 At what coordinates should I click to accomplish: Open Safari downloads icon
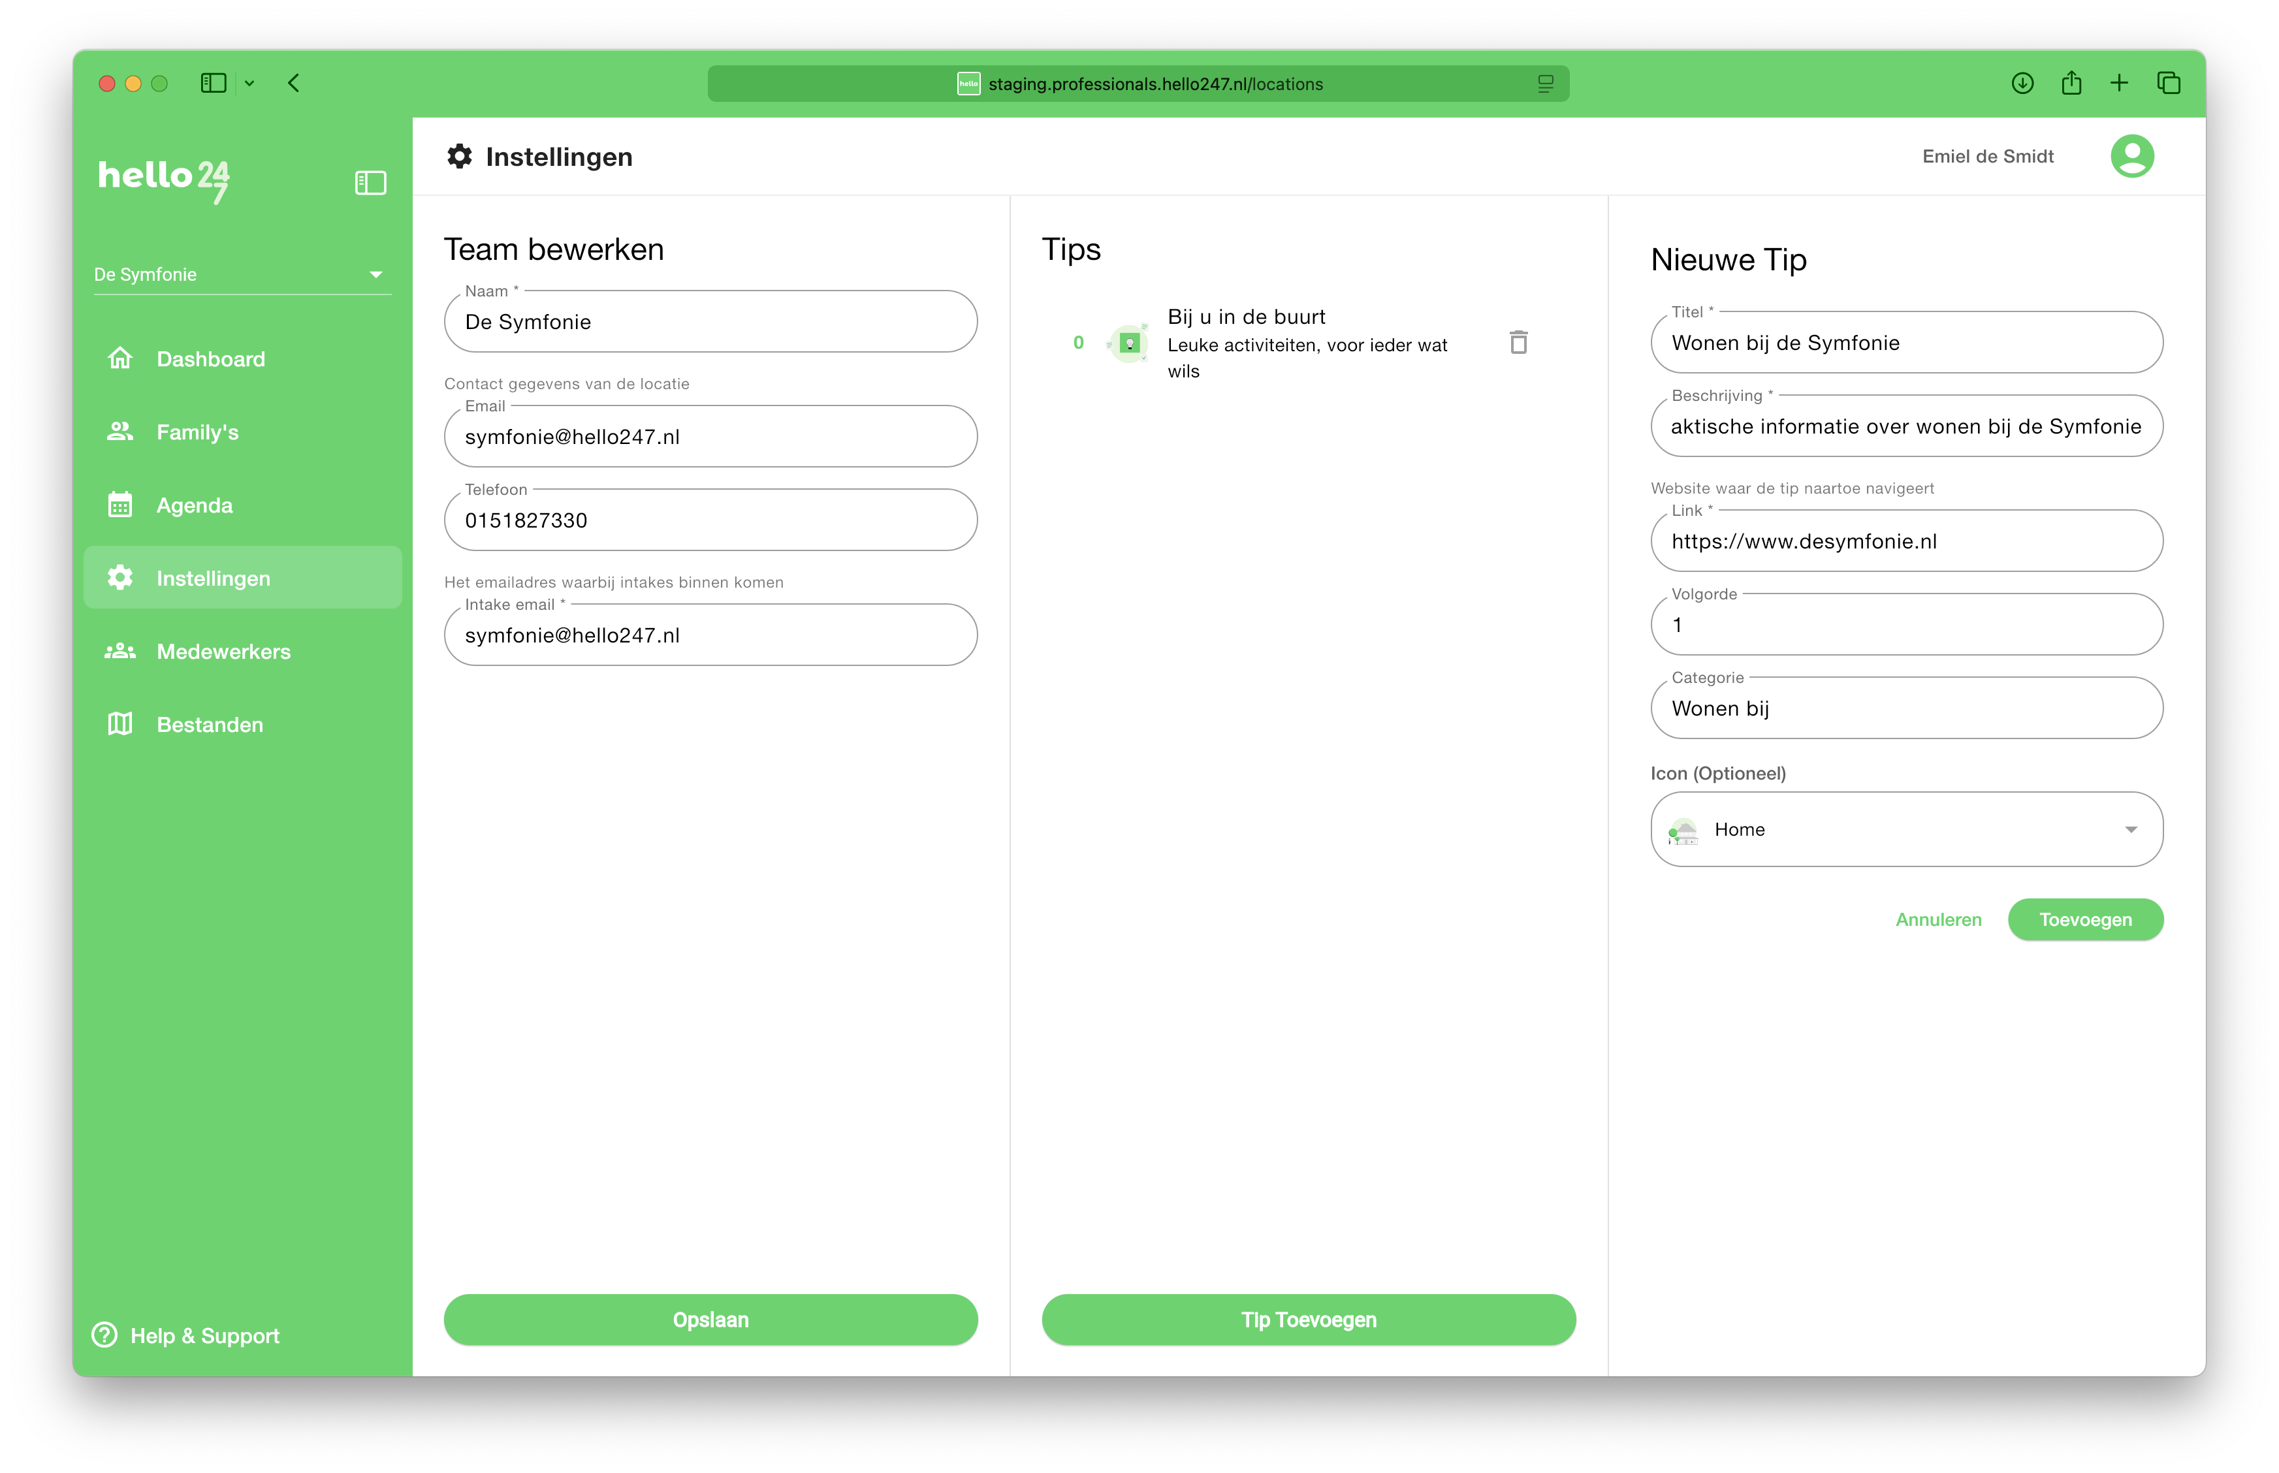(x=2022, y=83)
